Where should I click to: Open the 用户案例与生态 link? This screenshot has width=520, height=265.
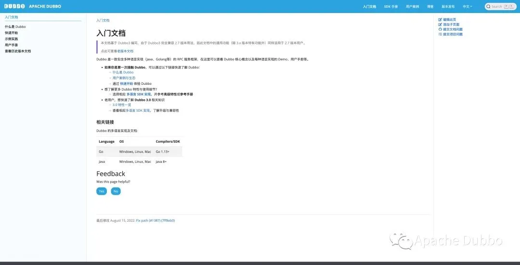click(x=124, y=78)
